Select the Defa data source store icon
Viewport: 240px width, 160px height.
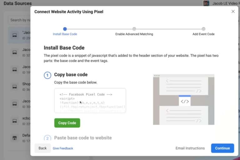pos(15,138)
